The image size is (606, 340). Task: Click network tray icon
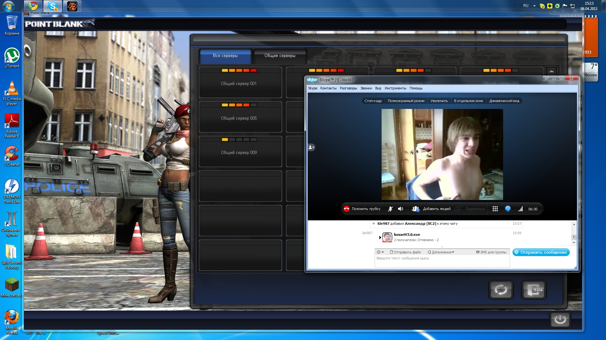(x=573, y=6)
